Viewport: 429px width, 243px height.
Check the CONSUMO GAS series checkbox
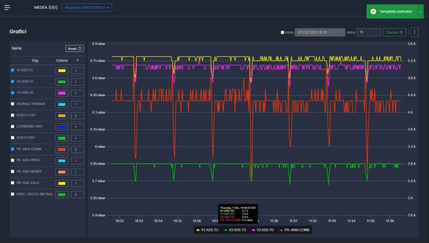pos(12,127)
